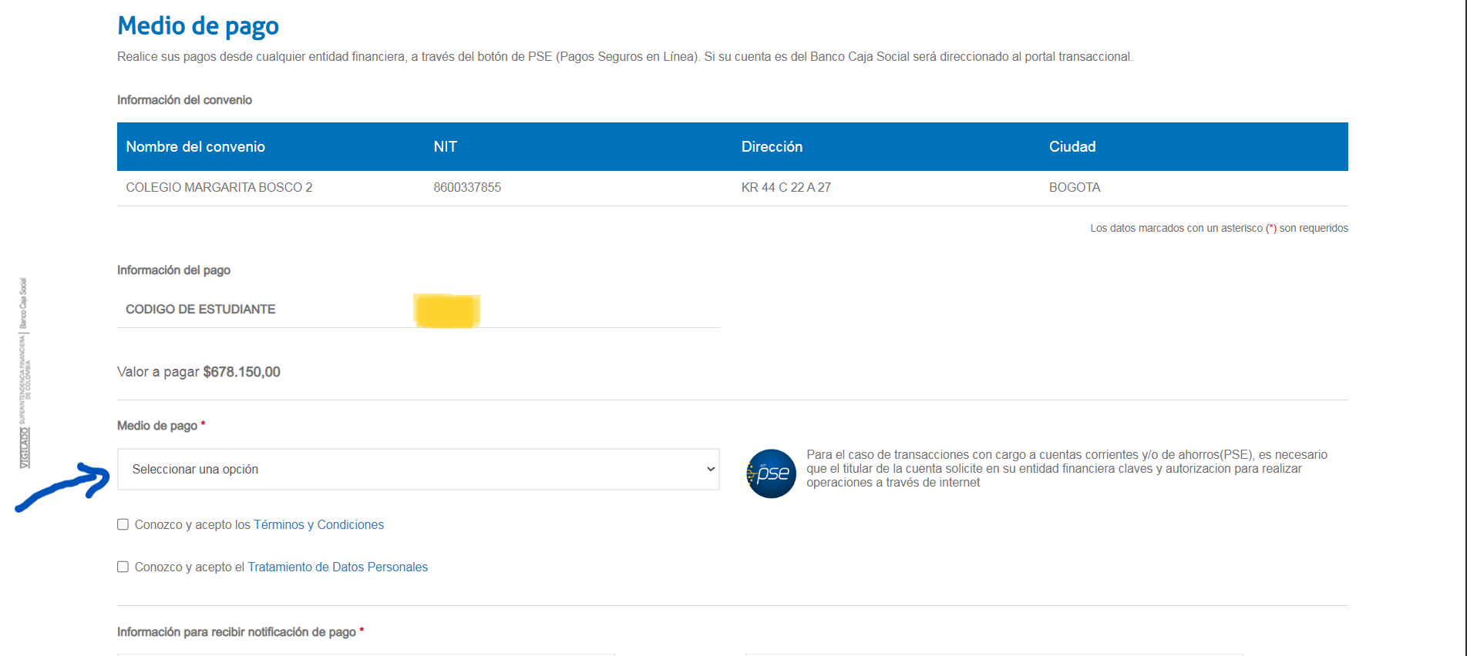Click the BOGOTA city cell
Viewport: 1467px width, 656px height.
tap(1074, 187)
